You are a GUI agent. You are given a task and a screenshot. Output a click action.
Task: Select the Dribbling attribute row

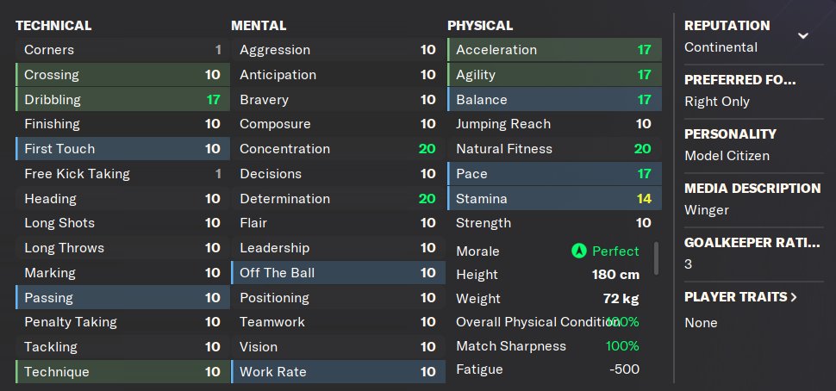tap(122, 99)
